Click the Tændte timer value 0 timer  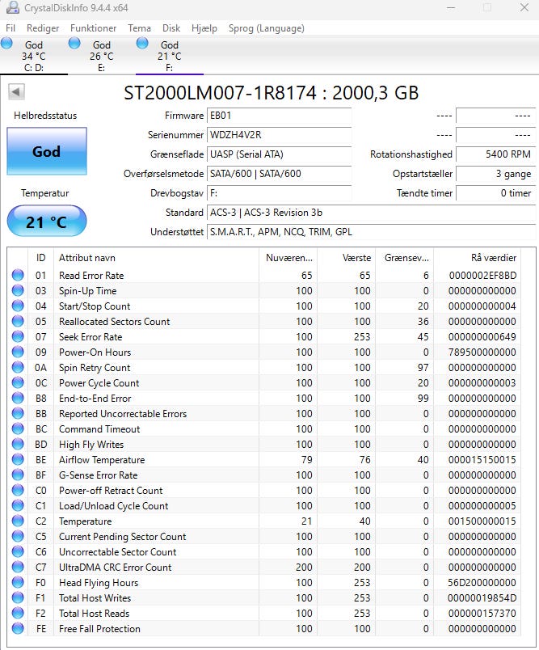coord(496,193)
